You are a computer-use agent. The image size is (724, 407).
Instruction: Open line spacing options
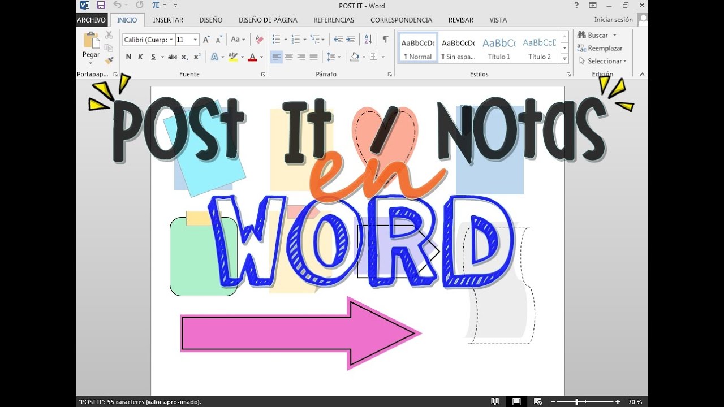pyautogui.click(x=330, y=57)
